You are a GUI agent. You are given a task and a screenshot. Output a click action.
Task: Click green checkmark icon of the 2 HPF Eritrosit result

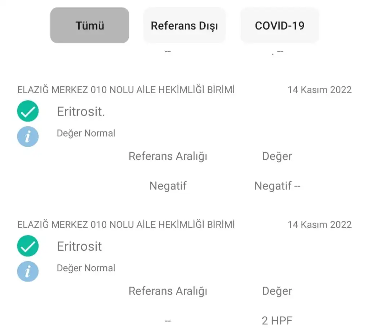point(28,246)
